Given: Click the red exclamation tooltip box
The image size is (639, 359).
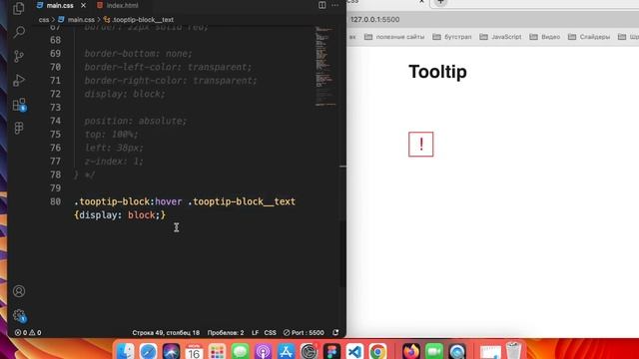Looking at the screenshot, I should click(x=421, y=144).
